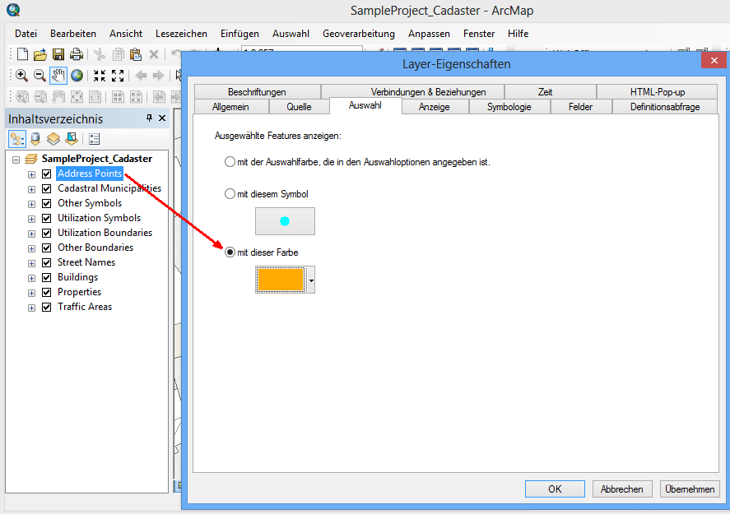This screenshot has height=514, width=730.
Task: Activate the Zoom In magnifier tool
Action: tap(21, 74)
